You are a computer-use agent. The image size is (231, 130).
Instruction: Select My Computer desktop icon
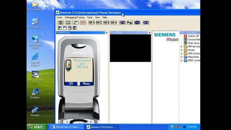point(35,23)
